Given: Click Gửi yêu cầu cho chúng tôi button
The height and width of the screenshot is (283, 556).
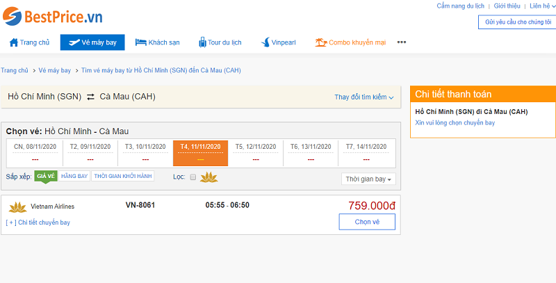Looking at the screenshot, I should tap(517, 22).
